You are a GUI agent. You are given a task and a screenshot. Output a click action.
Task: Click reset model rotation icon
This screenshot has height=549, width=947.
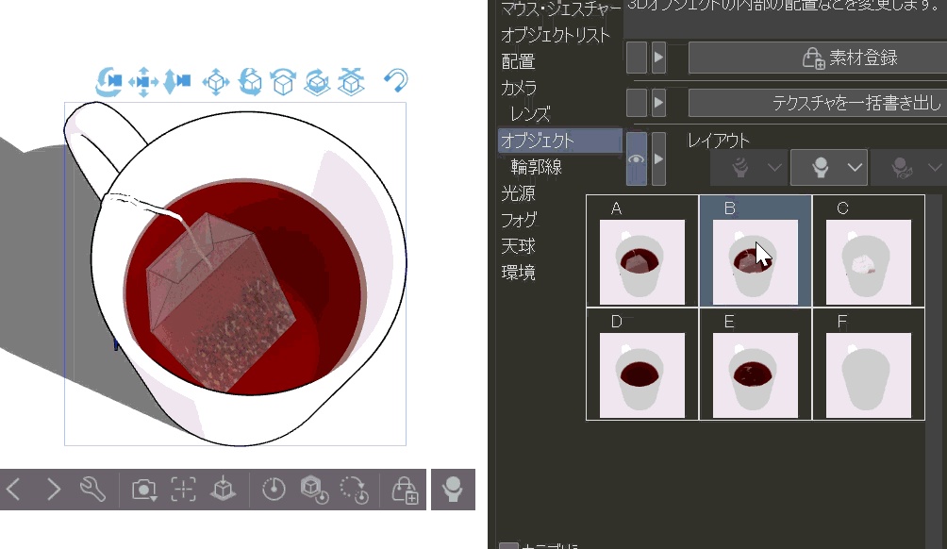point(314,490)
